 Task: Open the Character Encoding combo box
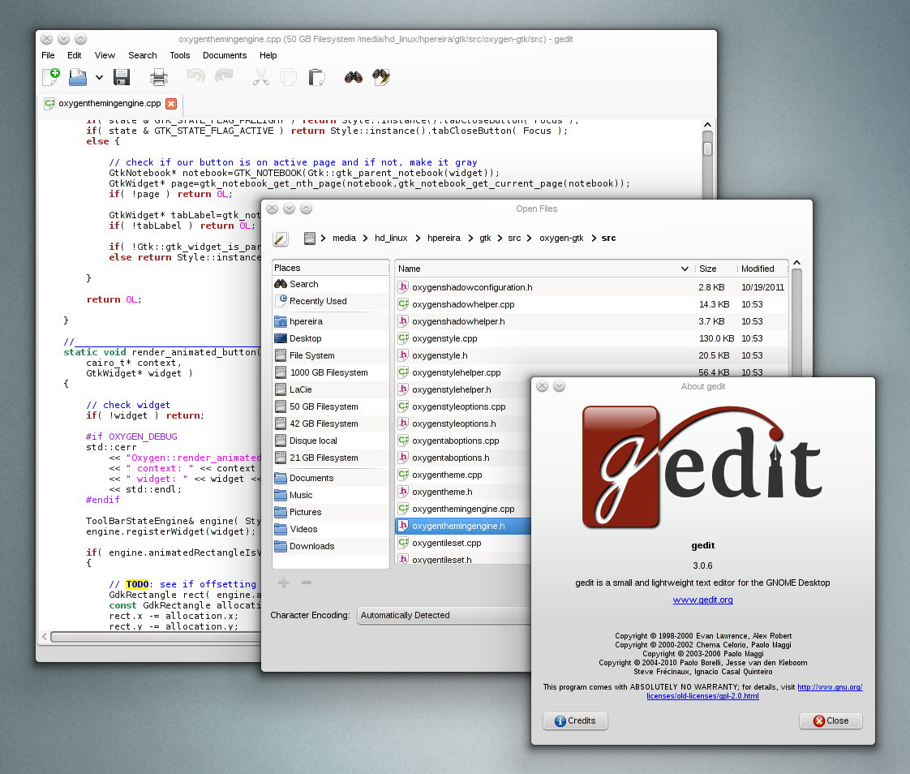pyautogui.click(x=444, y=615)
